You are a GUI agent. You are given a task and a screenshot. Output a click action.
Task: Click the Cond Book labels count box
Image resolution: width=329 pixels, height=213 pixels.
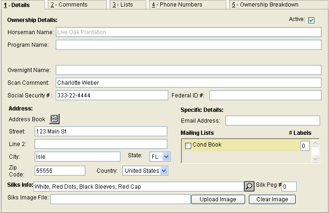304,146
